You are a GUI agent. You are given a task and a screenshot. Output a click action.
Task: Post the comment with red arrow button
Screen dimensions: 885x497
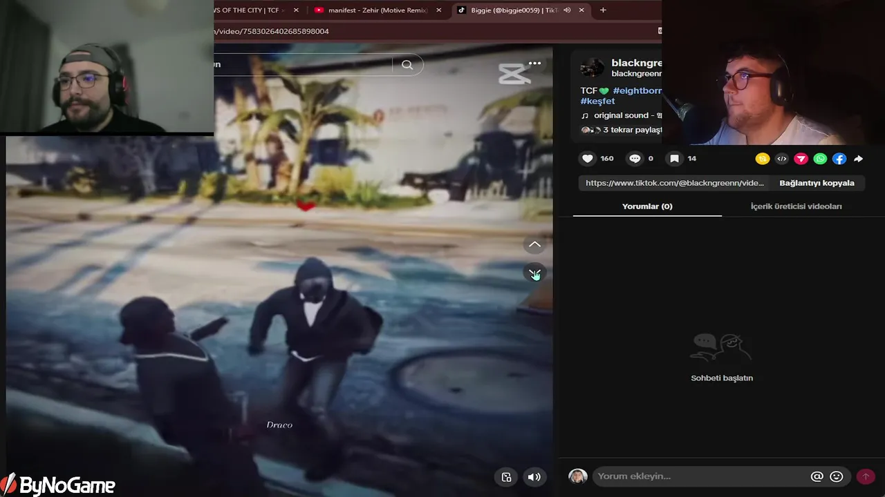pos(865,476)
